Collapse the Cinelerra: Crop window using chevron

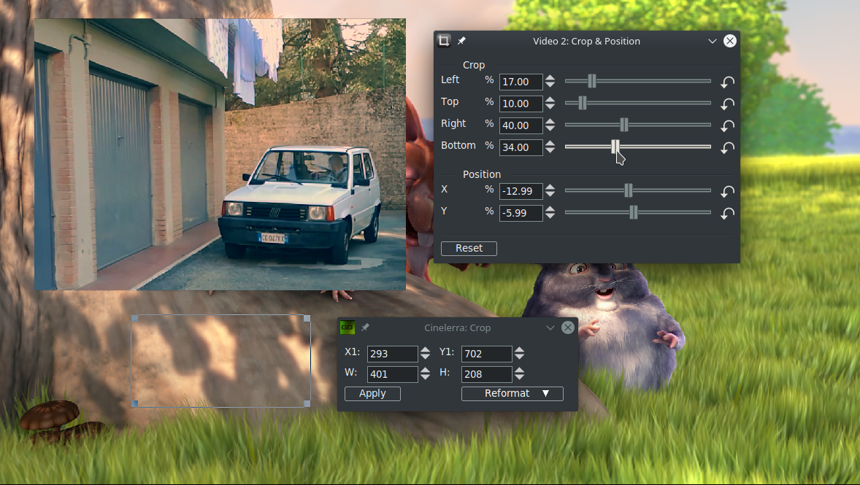pyautogui.click(x=550, y=327)
